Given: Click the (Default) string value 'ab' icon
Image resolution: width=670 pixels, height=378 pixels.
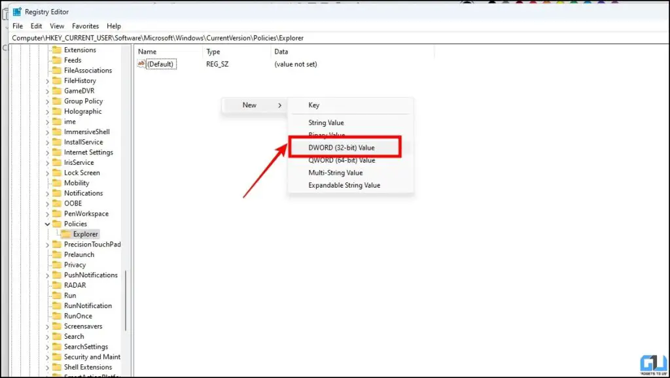Looking at the screenshot, I should 141,63.
